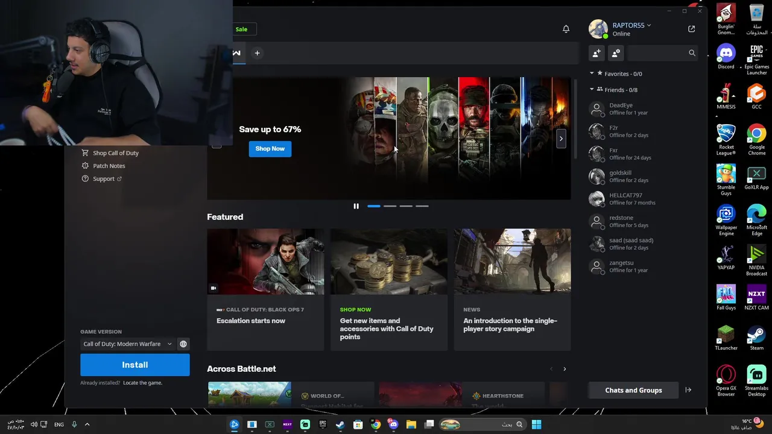Open the notifications bell

tap(566, 29)
